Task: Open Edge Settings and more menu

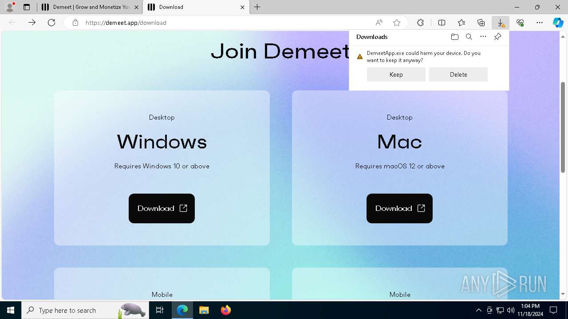Action: pos(540,23)
